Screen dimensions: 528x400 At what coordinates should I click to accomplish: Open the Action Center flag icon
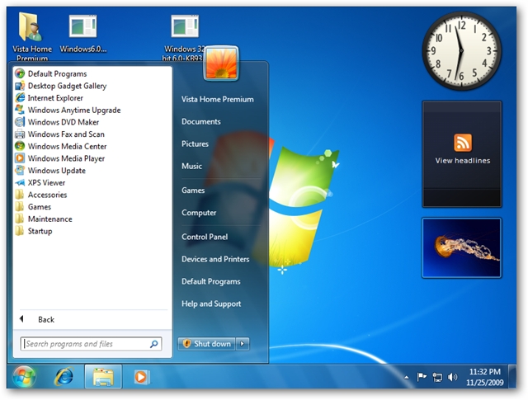click(422, 377)
